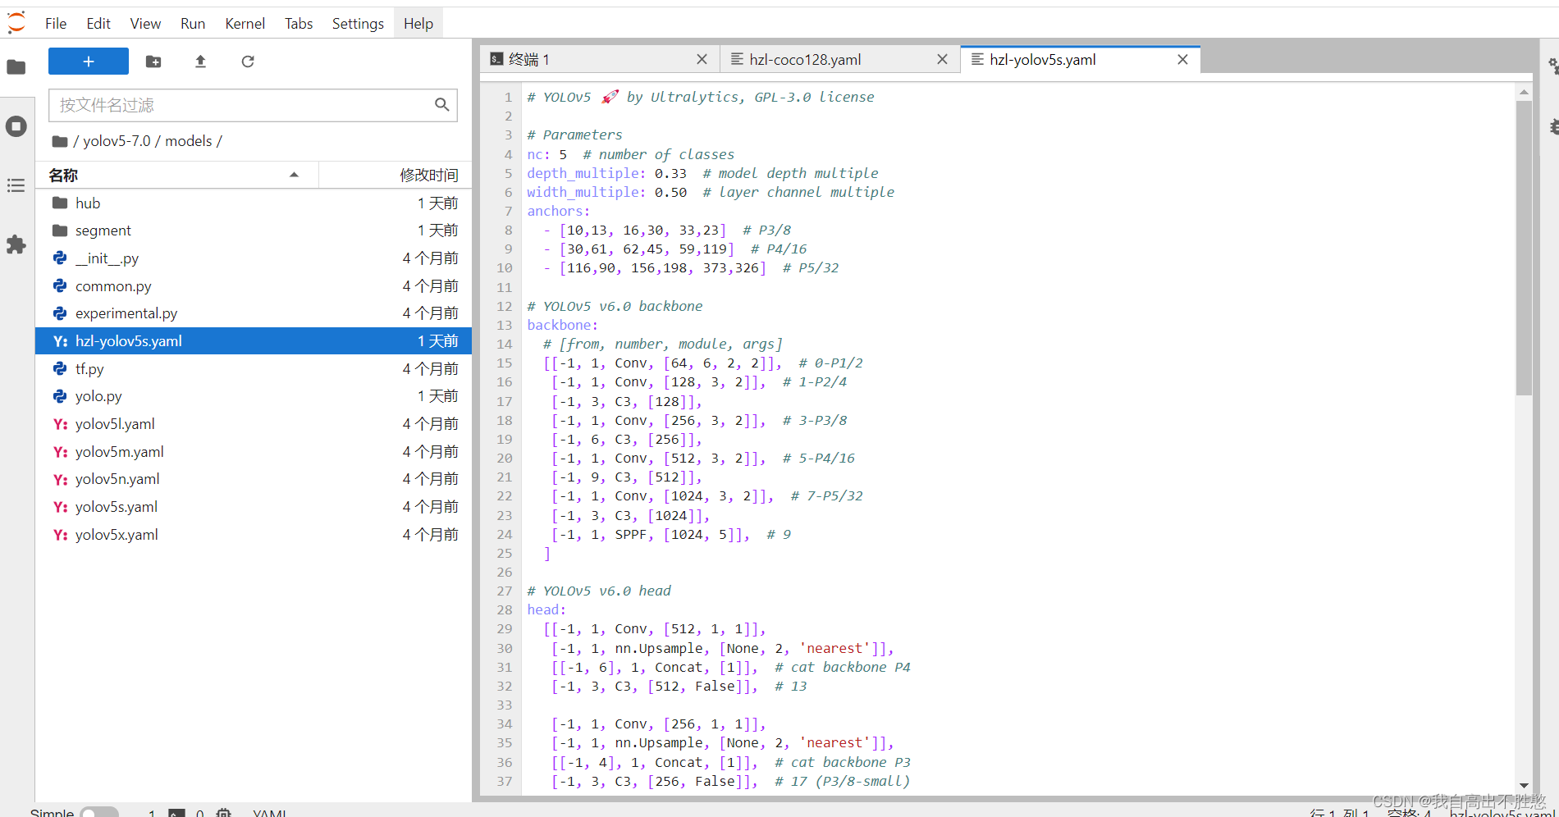This screenshot has height=817, width=1559.
Task: Click the breadcrumb root folder icon
Action: click(x=59, y=141)
